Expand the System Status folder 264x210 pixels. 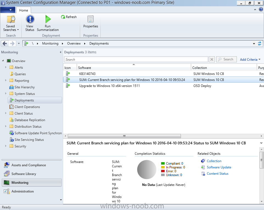tap(6, 94)
